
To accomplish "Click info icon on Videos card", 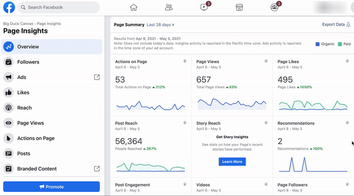I will point(266,184).
